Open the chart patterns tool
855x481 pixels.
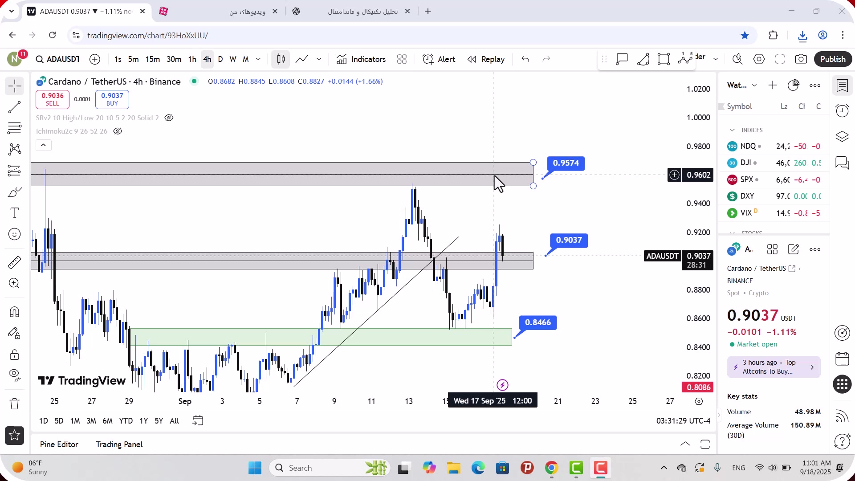pos(14,149)
